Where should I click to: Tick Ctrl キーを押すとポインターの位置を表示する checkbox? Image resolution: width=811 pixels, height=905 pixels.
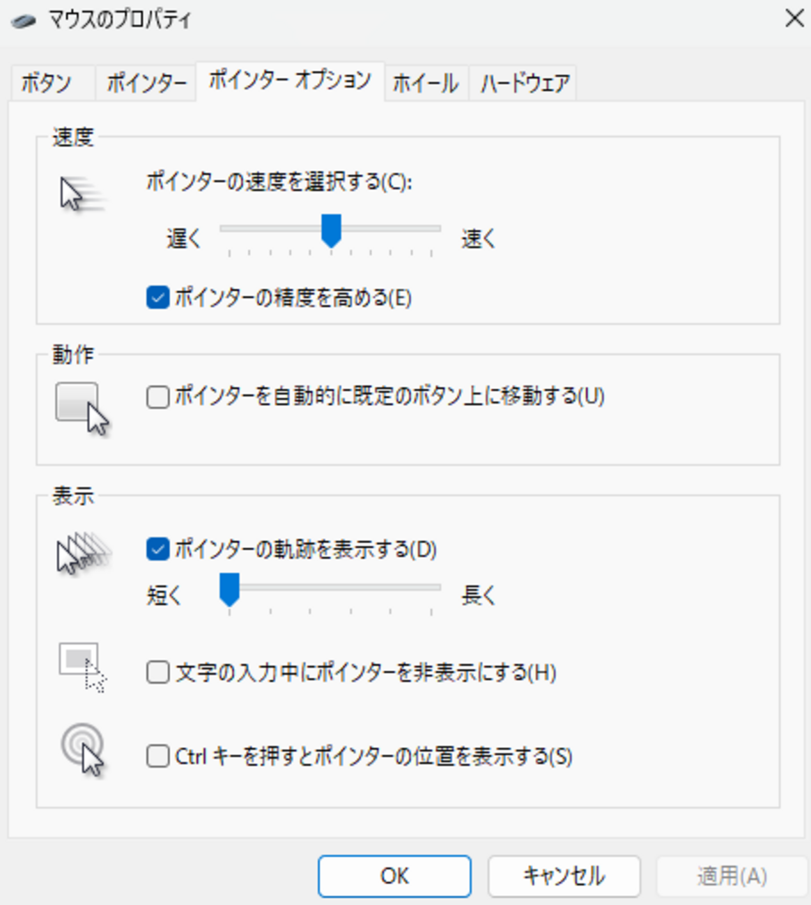(158, 756)
